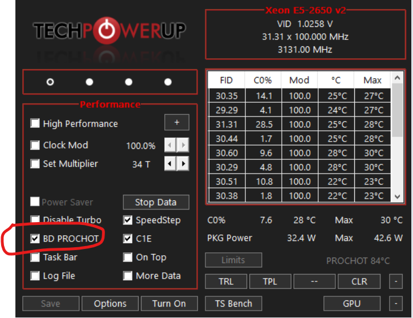This screenshot has height=318, width=413.
Task: Select the FID cell 30.60
Action: [x=227, y=153]
